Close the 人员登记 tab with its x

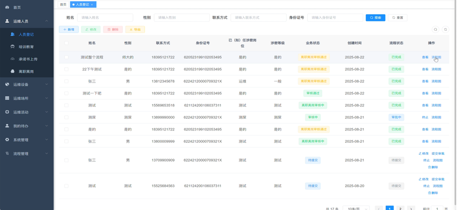92,5
